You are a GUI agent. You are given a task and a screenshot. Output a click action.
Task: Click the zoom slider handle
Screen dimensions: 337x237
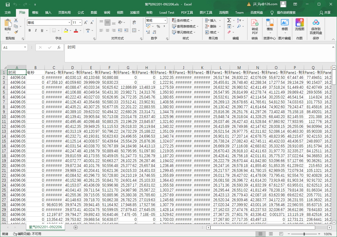304,234
